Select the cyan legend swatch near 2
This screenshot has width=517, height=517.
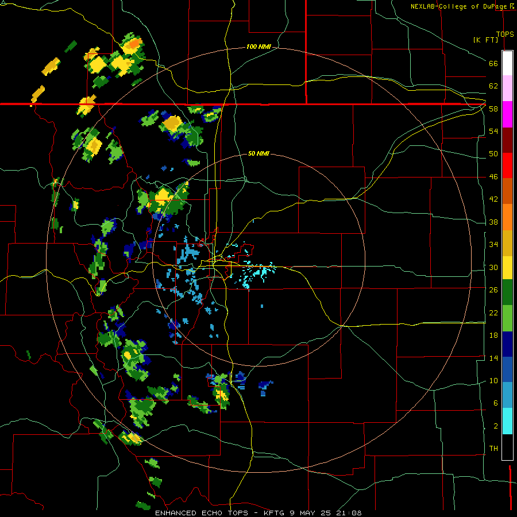[507, 421]
